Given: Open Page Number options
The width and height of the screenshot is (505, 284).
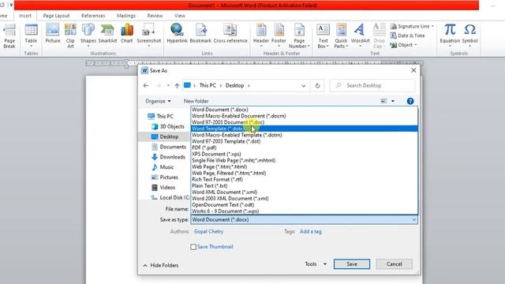Looking at the screenshot, I should pos(299,36).
